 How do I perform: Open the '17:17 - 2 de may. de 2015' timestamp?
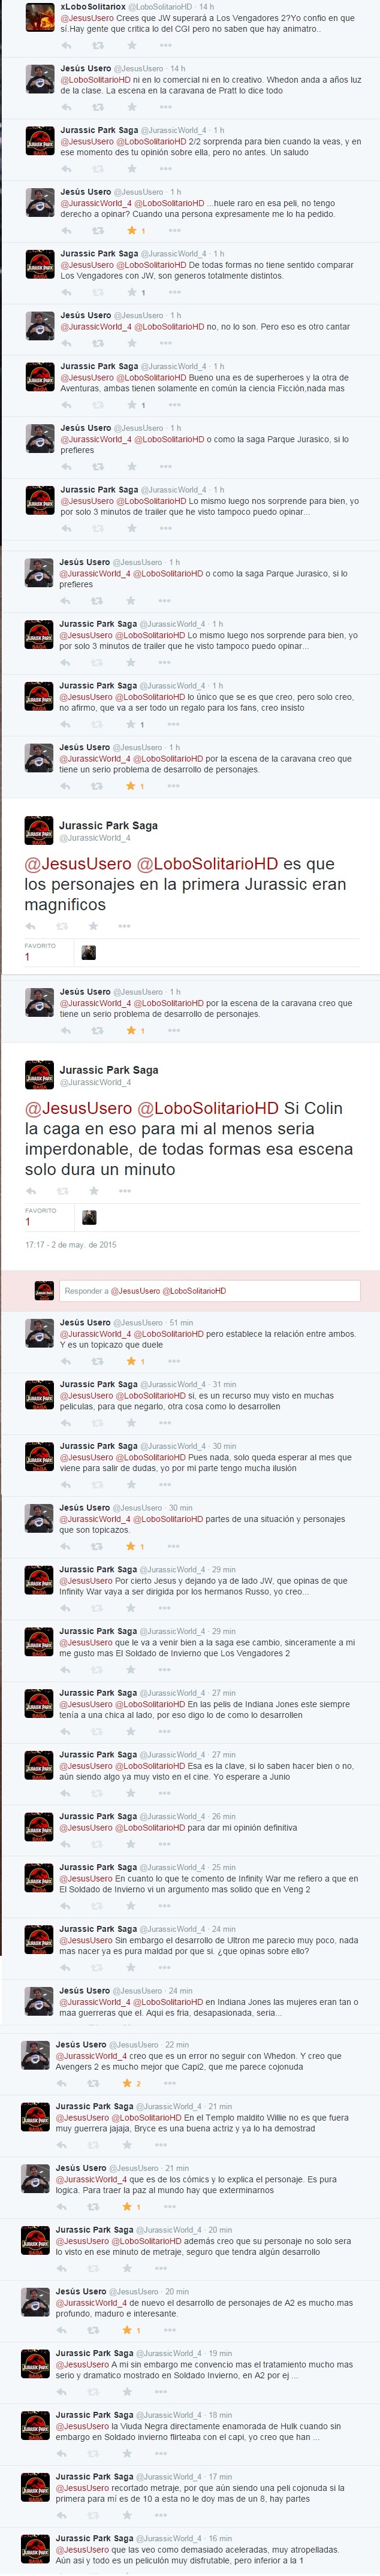click(71, 1245)
